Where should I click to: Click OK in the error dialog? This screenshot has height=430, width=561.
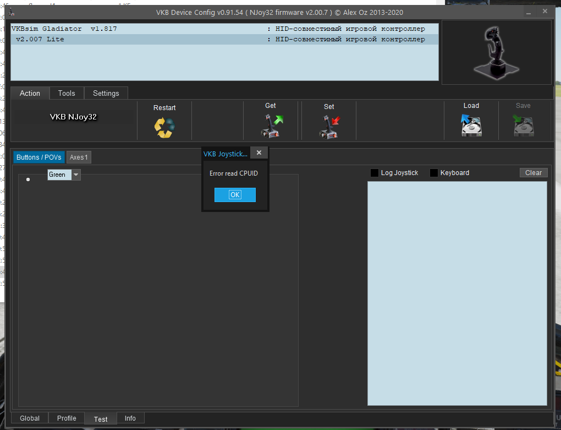pos(235,195)
